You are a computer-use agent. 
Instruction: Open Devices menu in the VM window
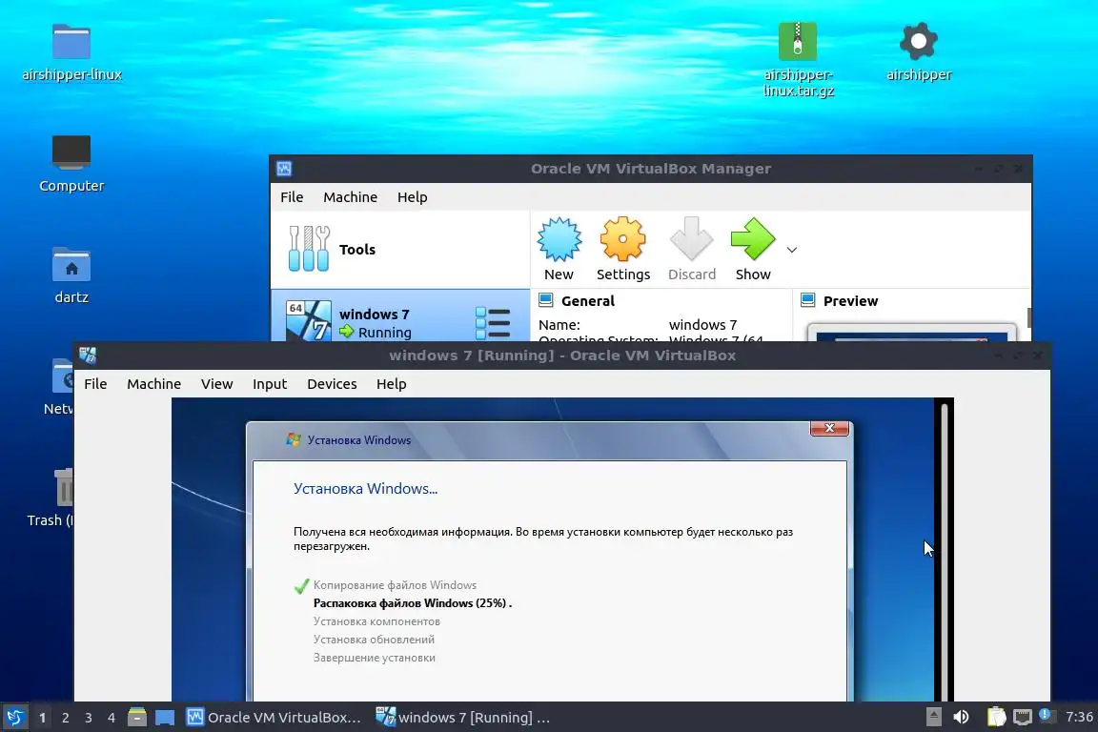point(332,384)
